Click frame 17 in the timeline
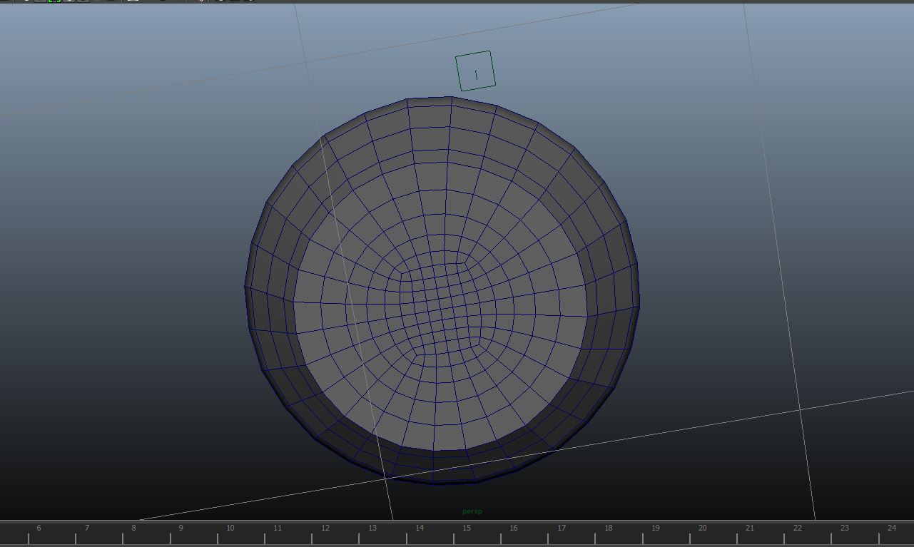Image resolution: width=914 pixels, height=547 pixels. [x=561, y=528]
